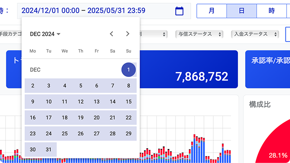290x163 pixels.
Task: Click the 承認率 summary card
Action: [268, 69]
